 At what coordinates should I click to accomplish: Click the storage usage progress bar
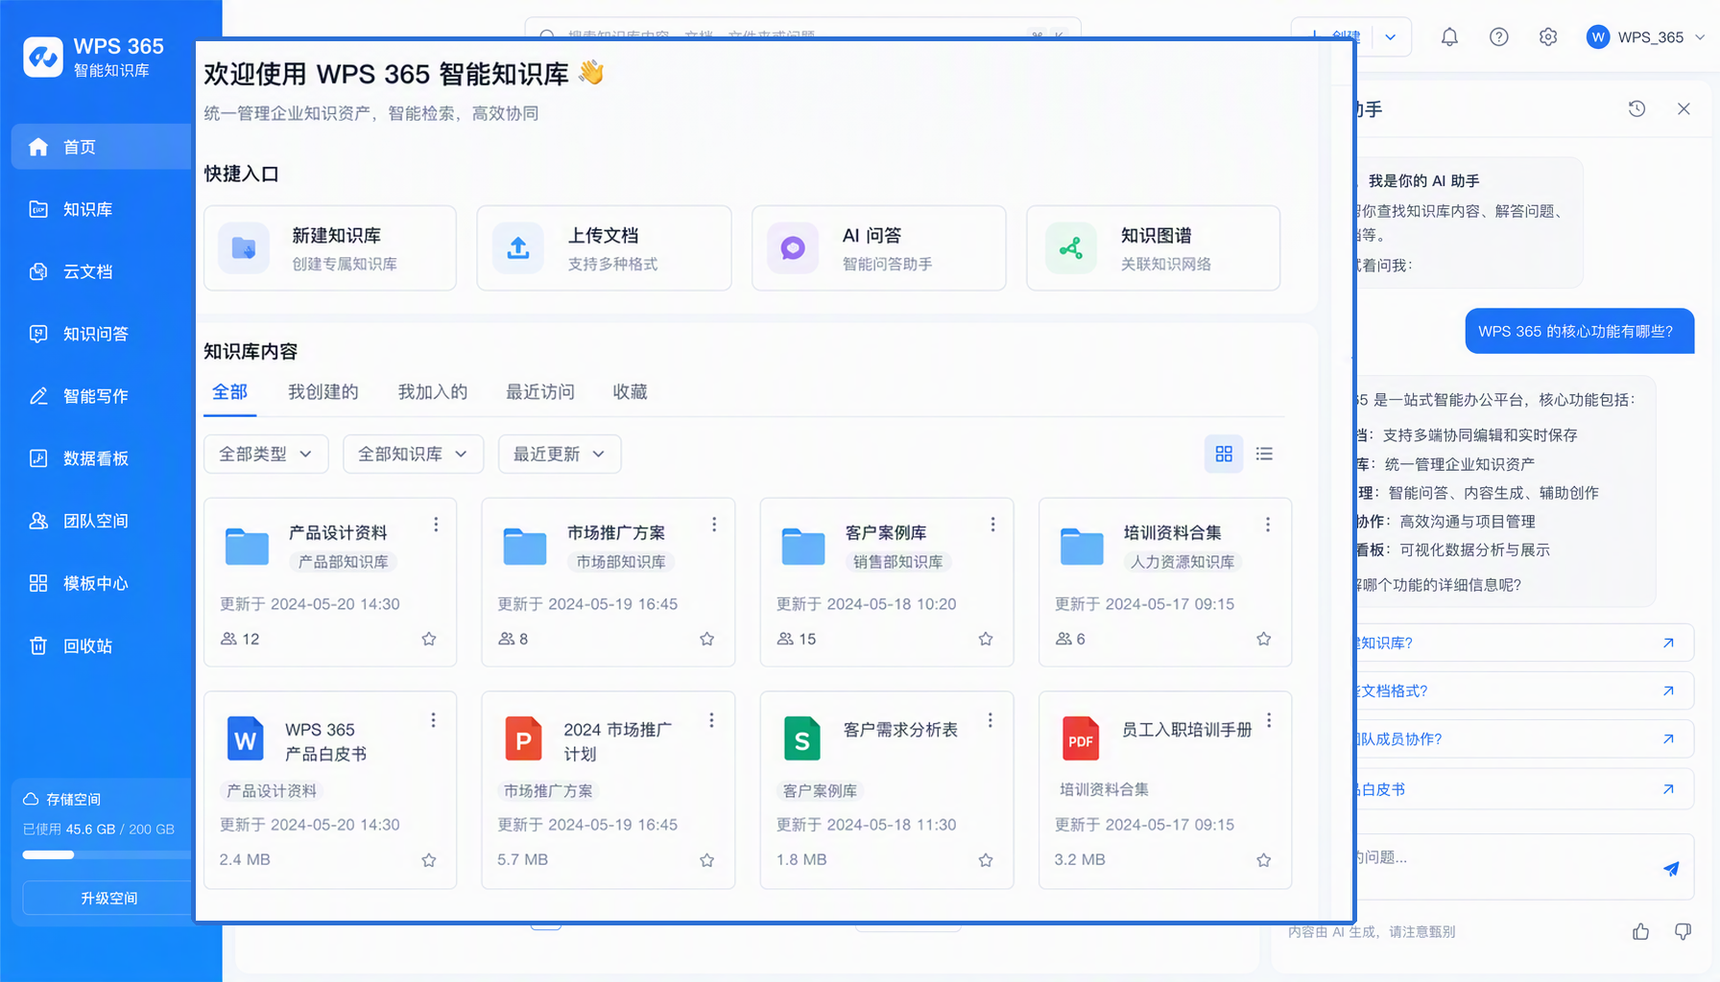[107, 854]
